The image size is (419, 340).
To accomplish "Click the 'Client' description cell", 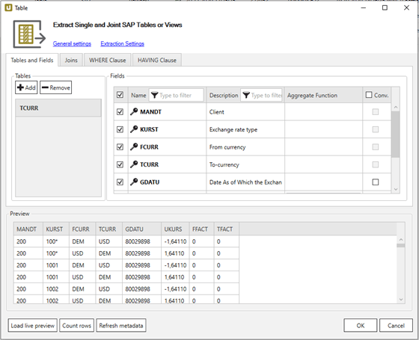I will 245,111.
